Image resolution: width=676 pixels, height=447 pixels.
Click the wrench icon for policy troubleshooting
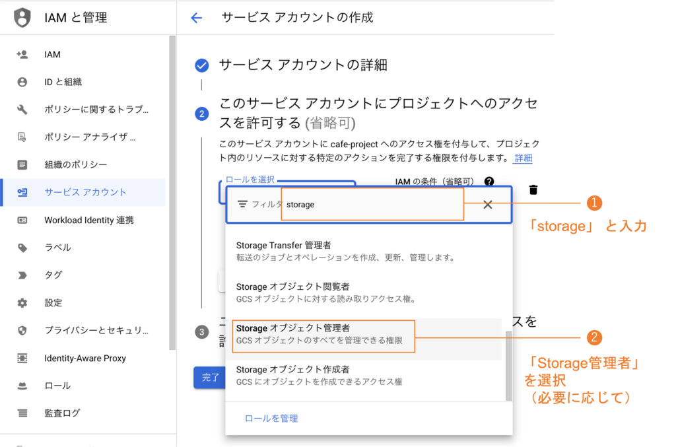coord(22,110)
